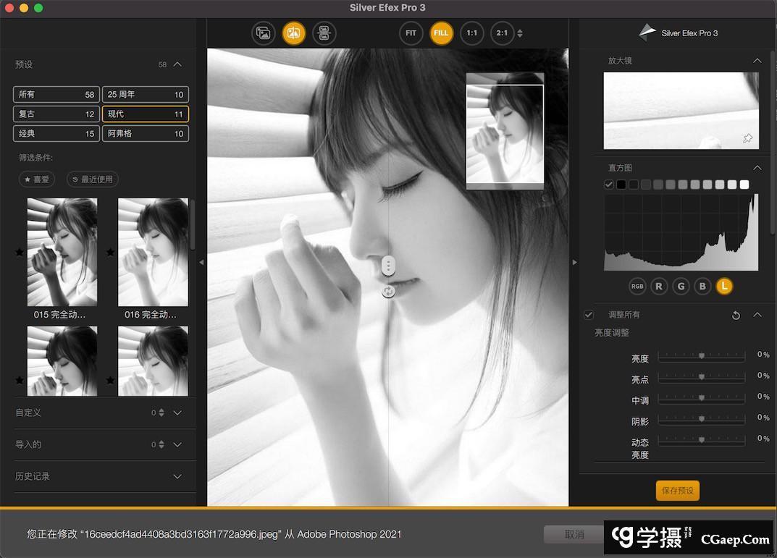The height and width of the screenshot is (558, 777).
Task: Collapse the 放大镜 panel
Action: (757, 61)
